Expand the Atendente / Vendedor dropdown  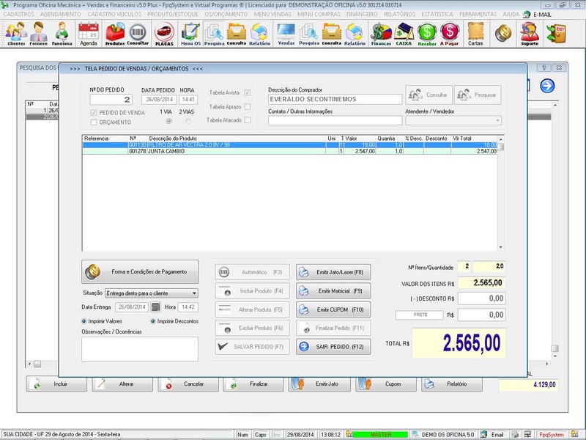pyautogui.click(x=497, y=120)
